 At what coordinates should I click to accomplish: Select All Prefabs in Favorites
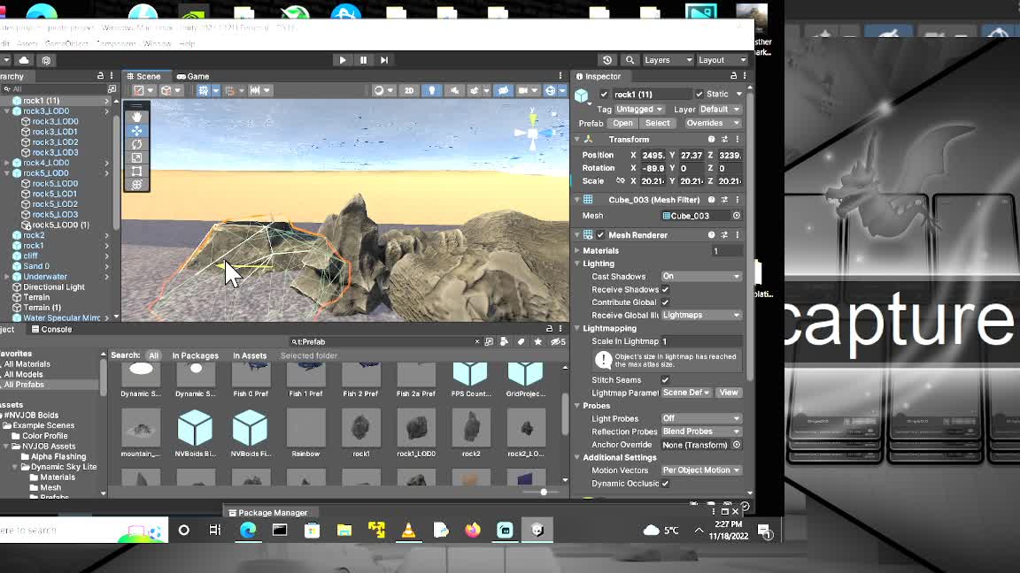pyautogui.click(x=24, y=385)
